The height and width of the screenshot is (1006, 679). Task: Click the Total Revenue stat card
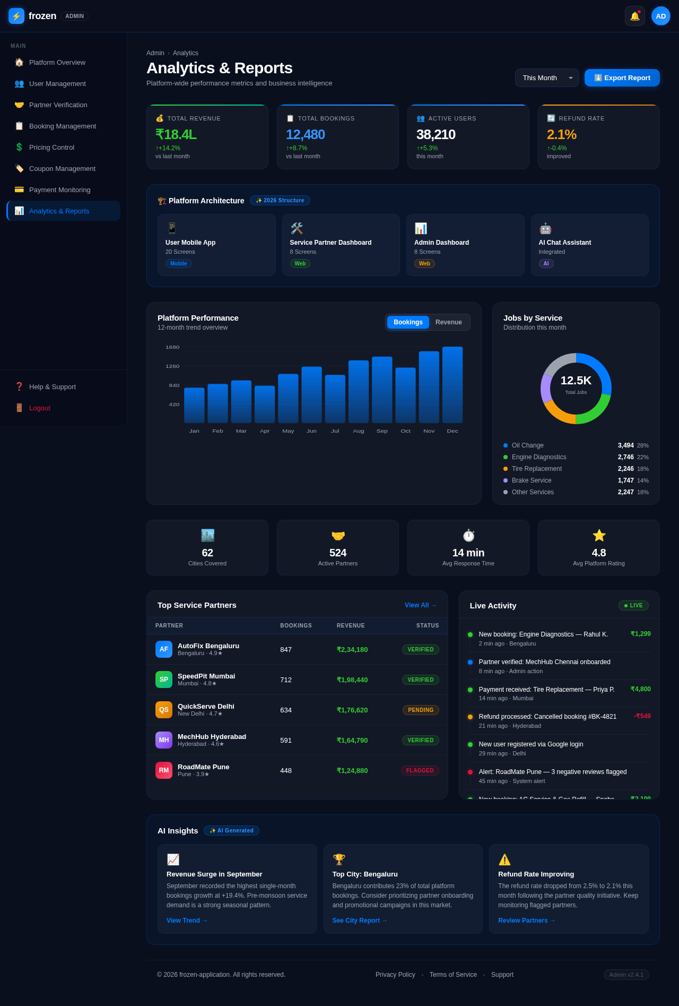tap(207, 137)
